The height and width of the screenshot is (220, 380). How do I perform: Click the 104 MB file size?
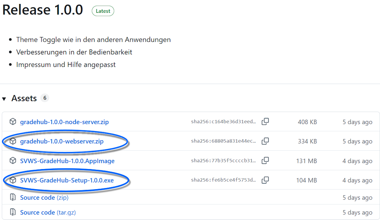307,180
